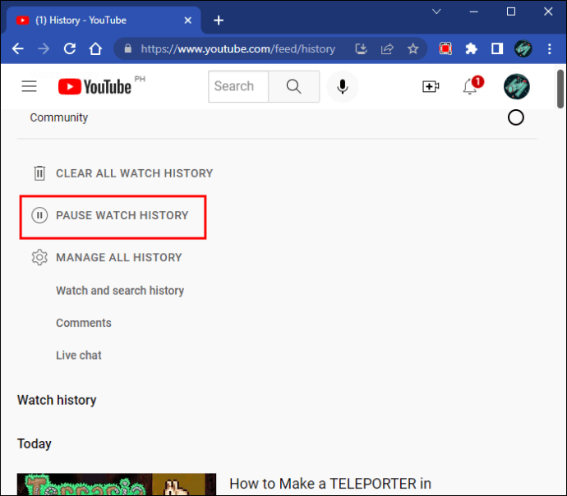567x496 pixels.
Task: Open the YouTube account avatar menu
Action: (517, 87)
